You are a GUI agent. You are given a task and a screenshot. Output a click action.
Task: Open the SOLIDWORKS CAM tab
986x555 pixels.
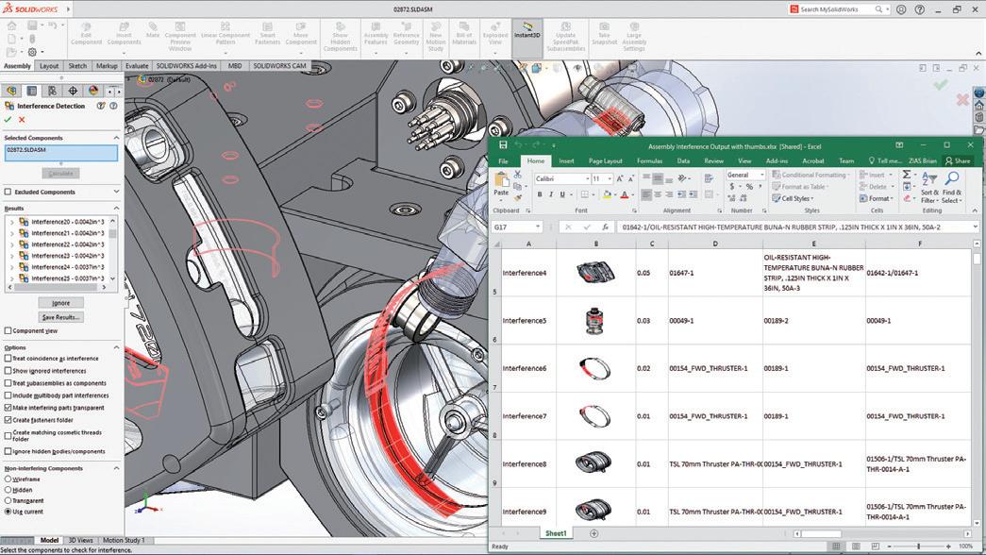280,66
